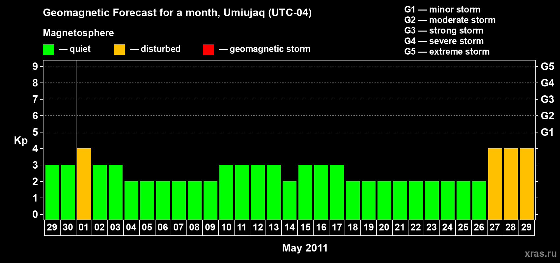Click the Kp value 9 on left axis
The image size is (560, 263).
35,66
